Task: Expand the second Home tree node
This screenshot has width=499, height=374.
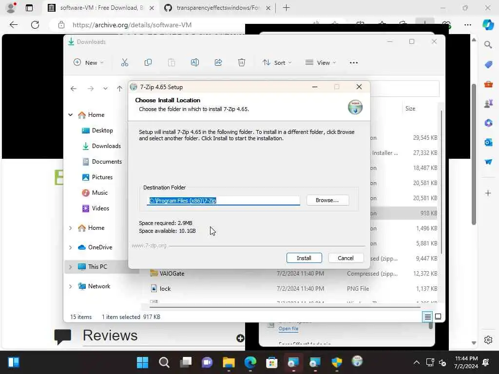Action: pos(71,228)
